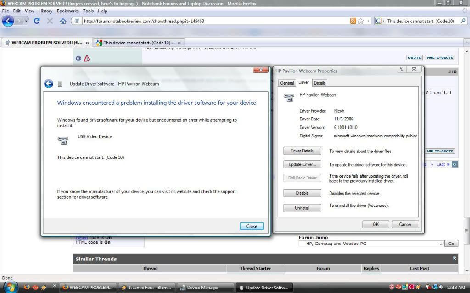Open the Forum Jump dropdown
Image resolution: width=470 pixels, height=293 pixels.
point(440,244)
